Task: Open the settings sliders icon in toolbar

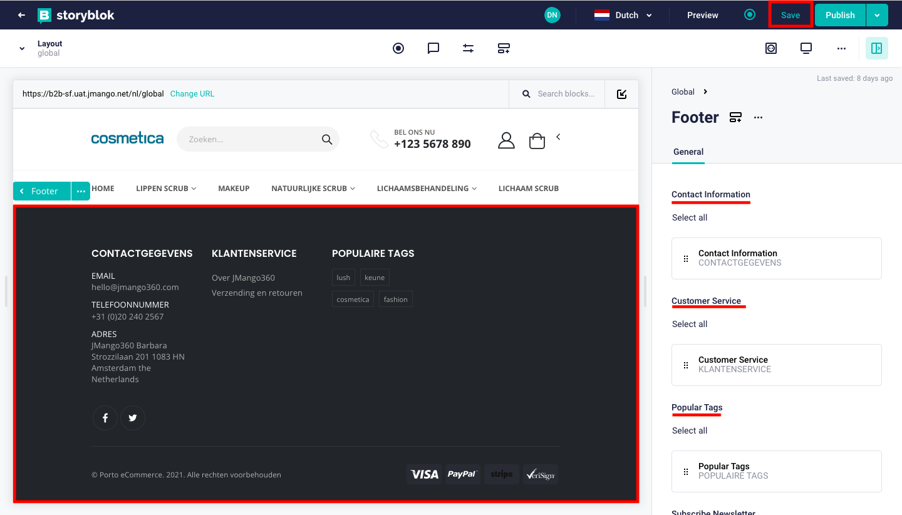Action: [469, 48]
